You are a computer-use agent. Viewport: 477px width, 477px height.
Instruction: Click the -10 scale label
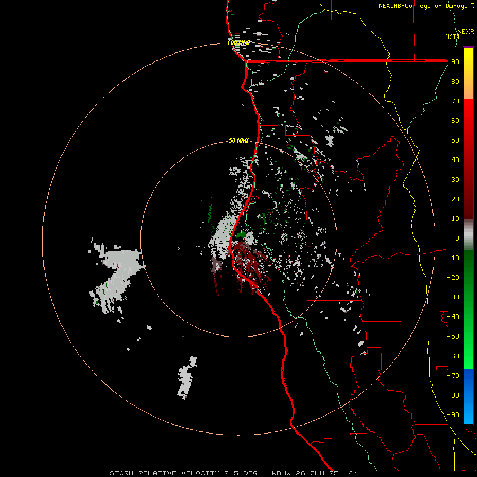click(x=453, y=258)
